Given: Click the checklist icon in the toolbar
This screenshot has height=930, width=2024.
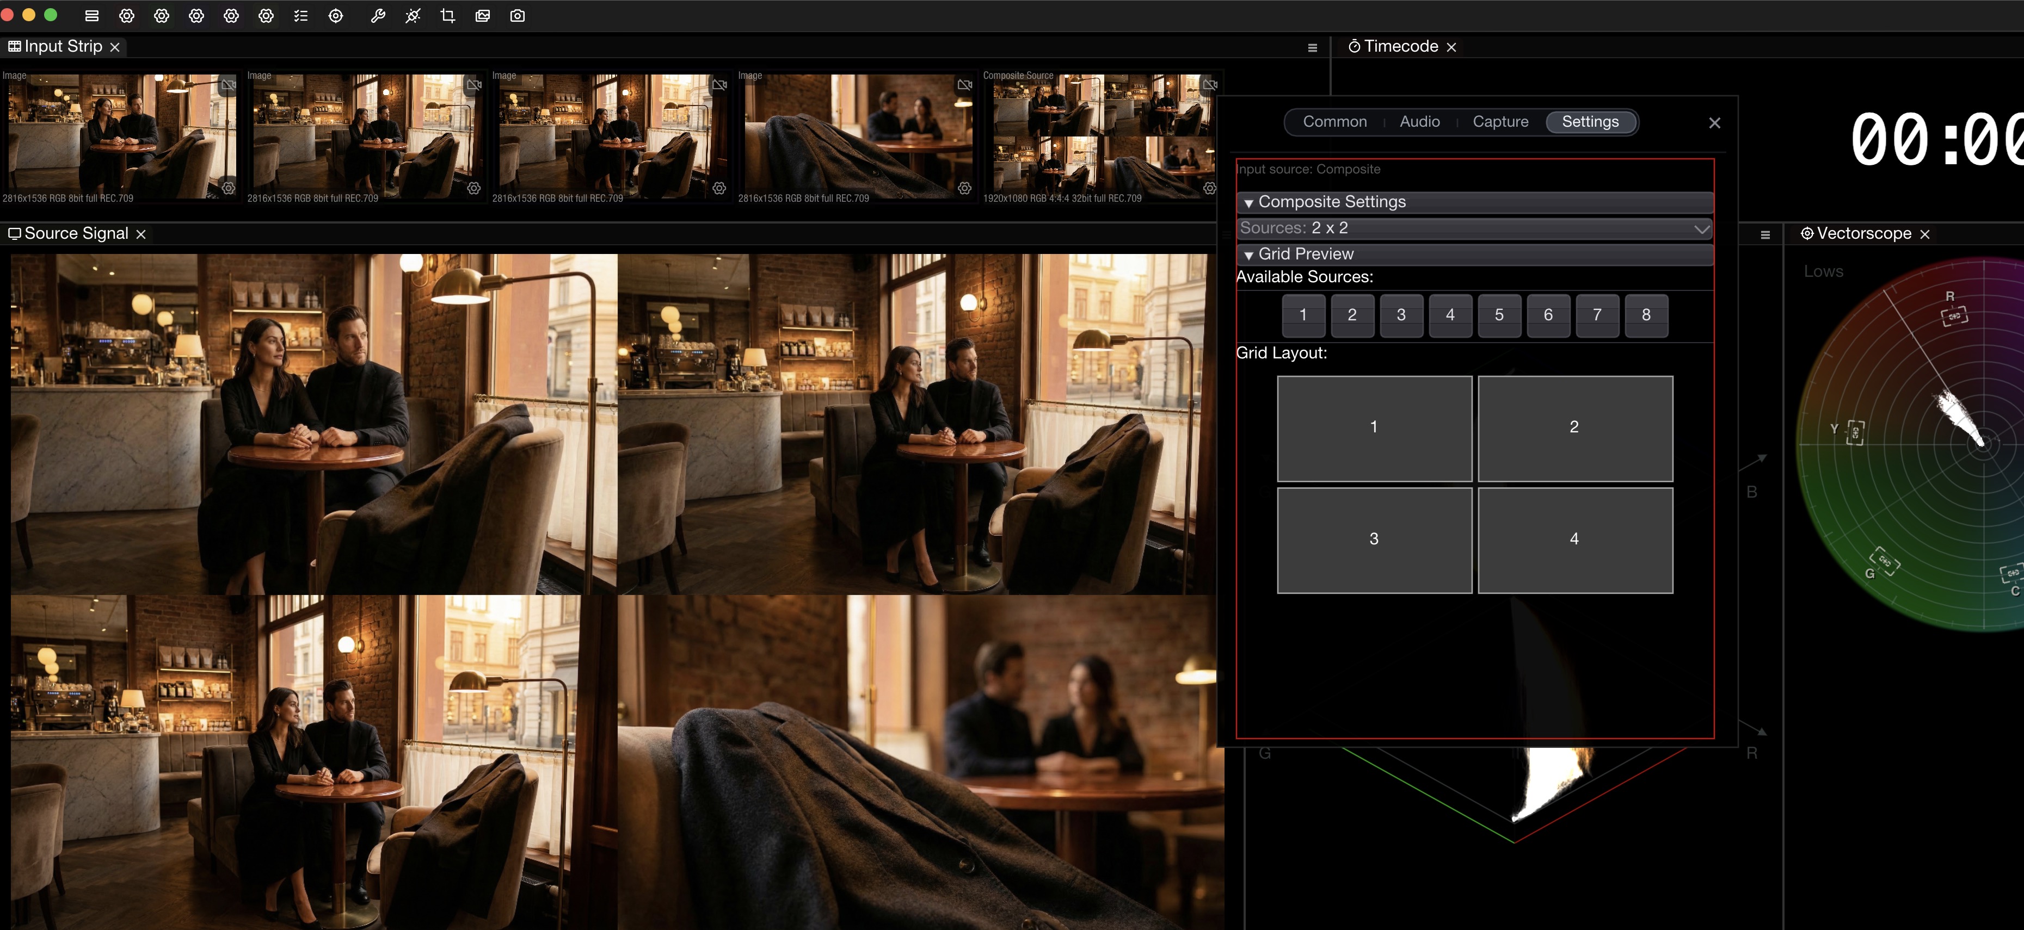Looking at the screenshot, I should [x=301, y=16].
